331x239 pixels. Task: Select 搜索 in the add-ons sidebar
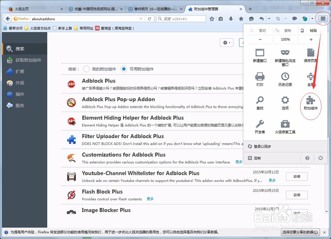pos(25,49)
